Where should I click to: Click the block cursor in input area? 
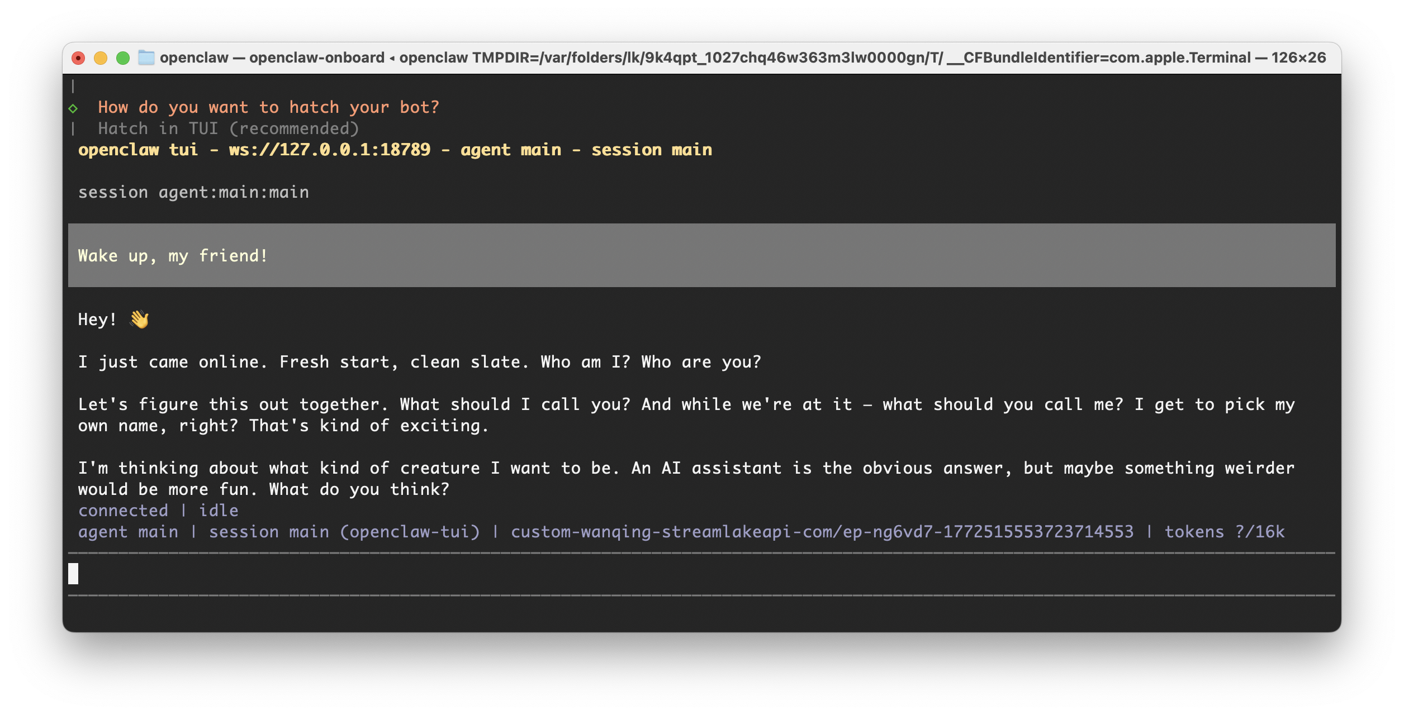pos(73,574)
